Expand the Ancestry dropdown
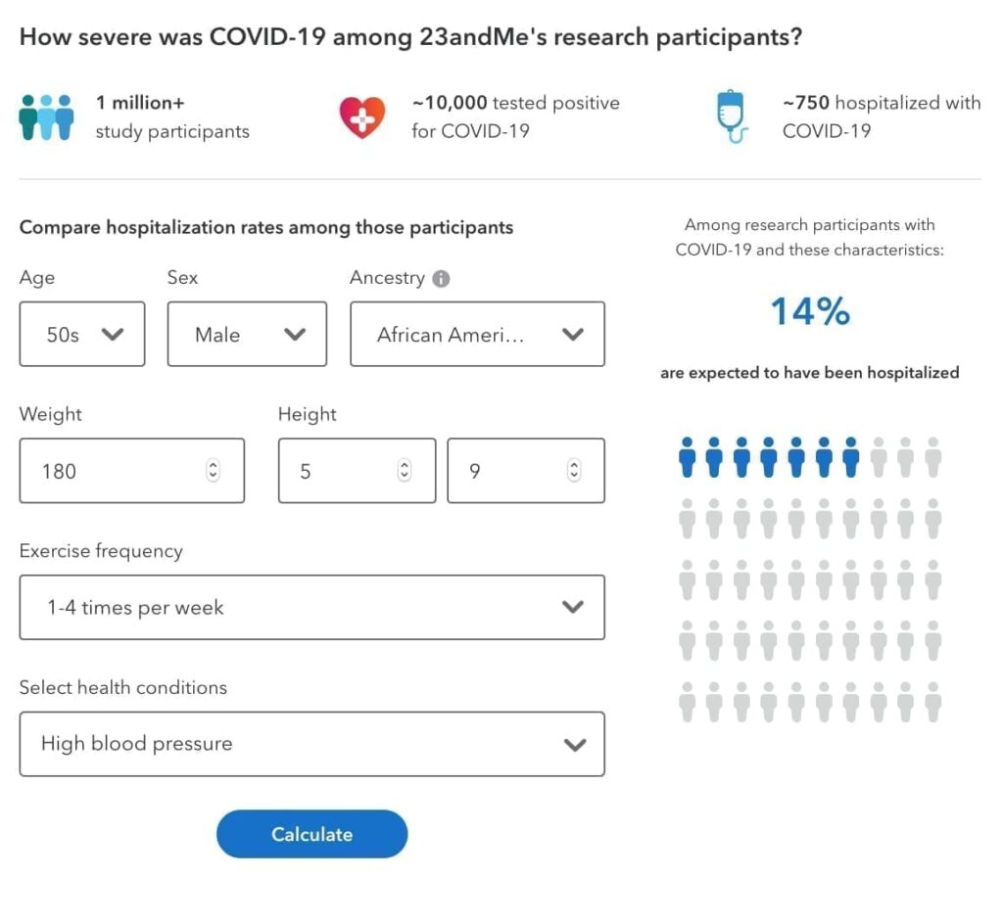Screen dimensions: 1003x924 (x=477, y=334)
